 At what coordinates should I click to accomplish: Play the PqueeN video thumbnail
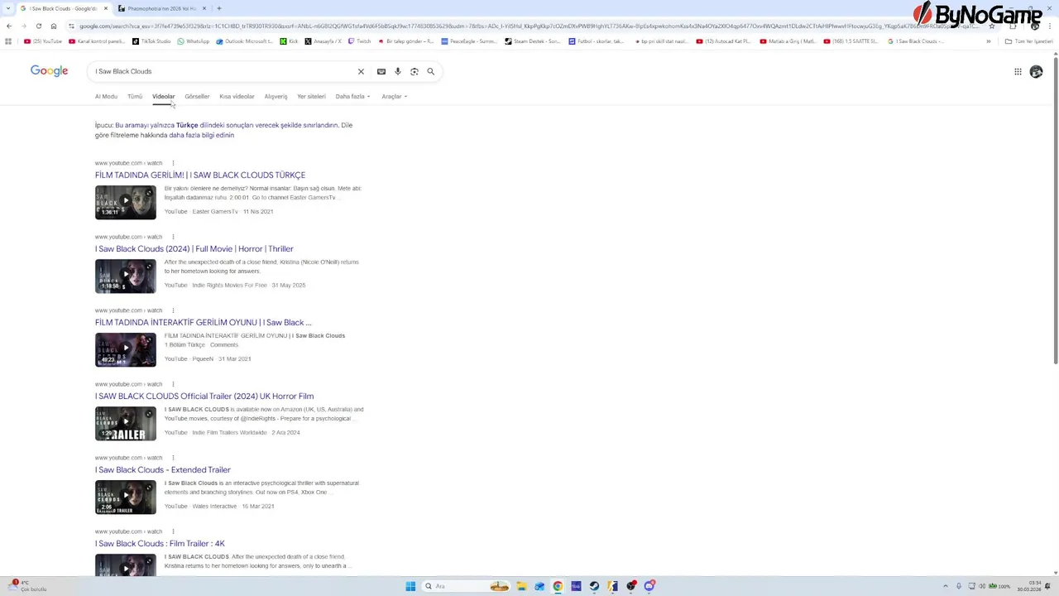pos(126,350)
